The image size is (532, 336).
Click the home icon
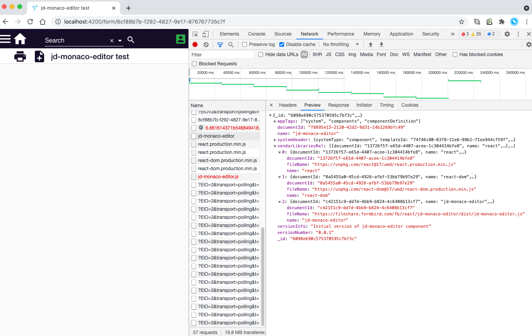point(20,39)
